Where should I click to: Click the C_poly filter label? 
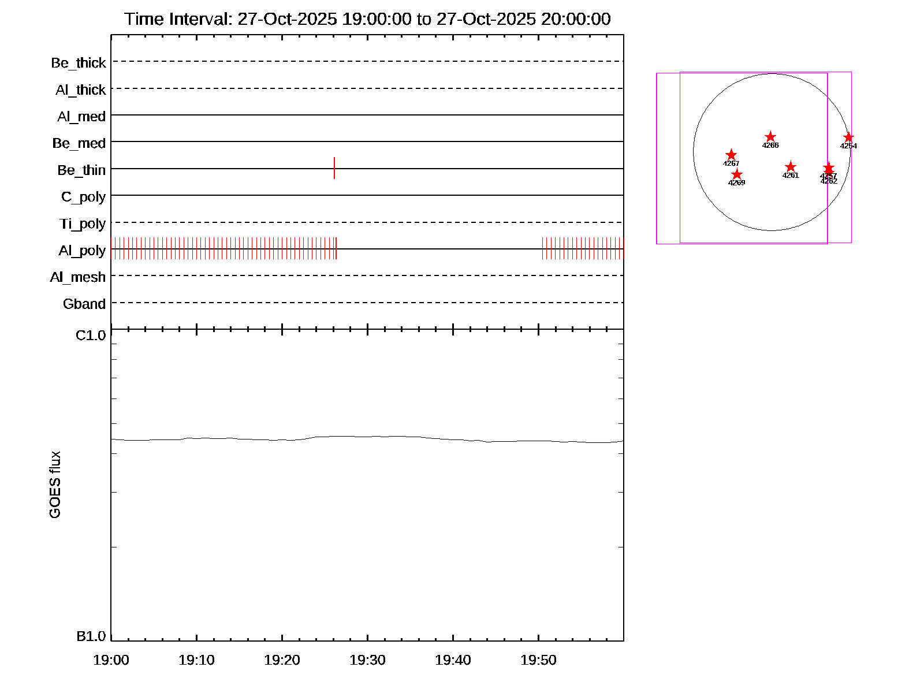coord(84,197)
